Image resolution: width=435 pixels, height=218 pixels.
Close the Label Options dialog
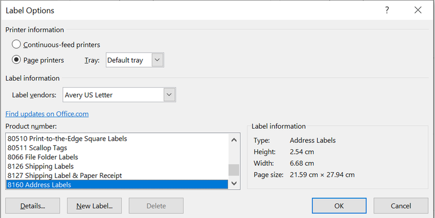tap(418, 10)
